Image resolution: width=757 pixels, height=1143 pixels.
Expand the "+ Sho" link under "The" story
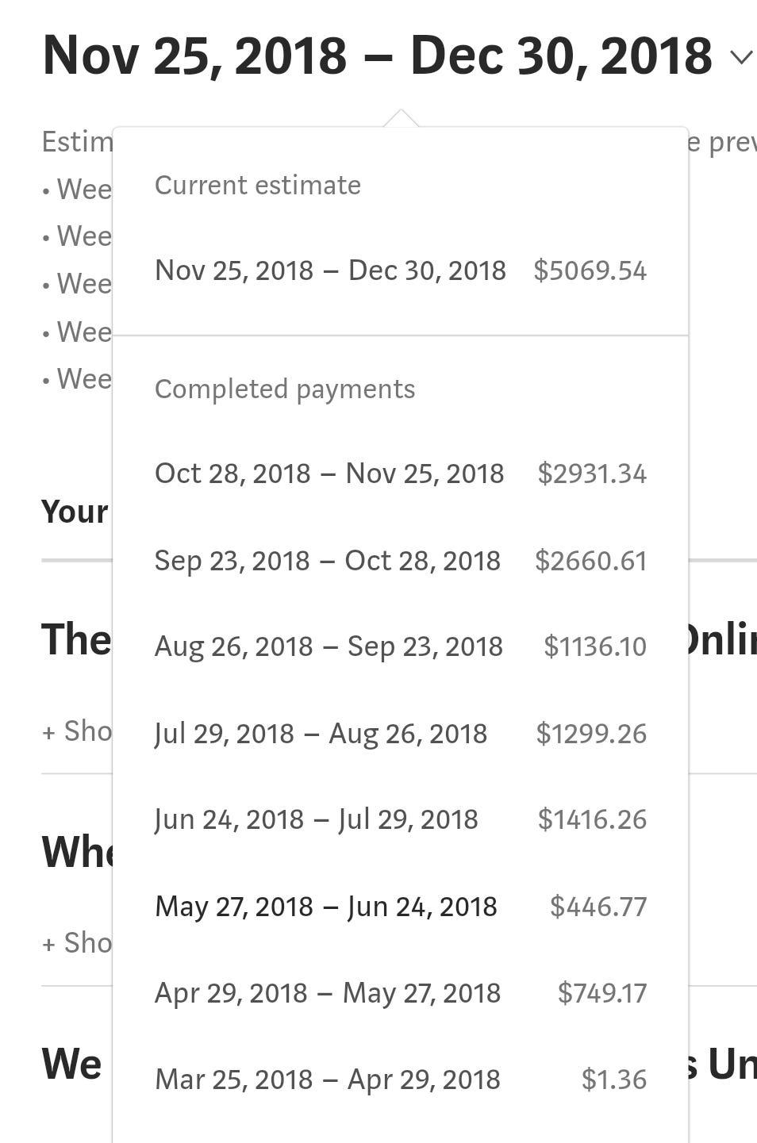pyautogui.click(x=77, y=731)
